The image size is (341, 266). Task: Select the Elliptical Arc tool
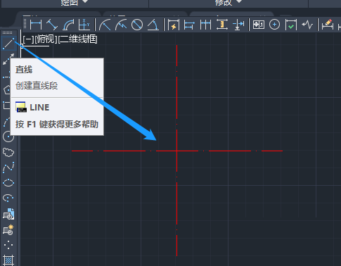pos(8,198)
